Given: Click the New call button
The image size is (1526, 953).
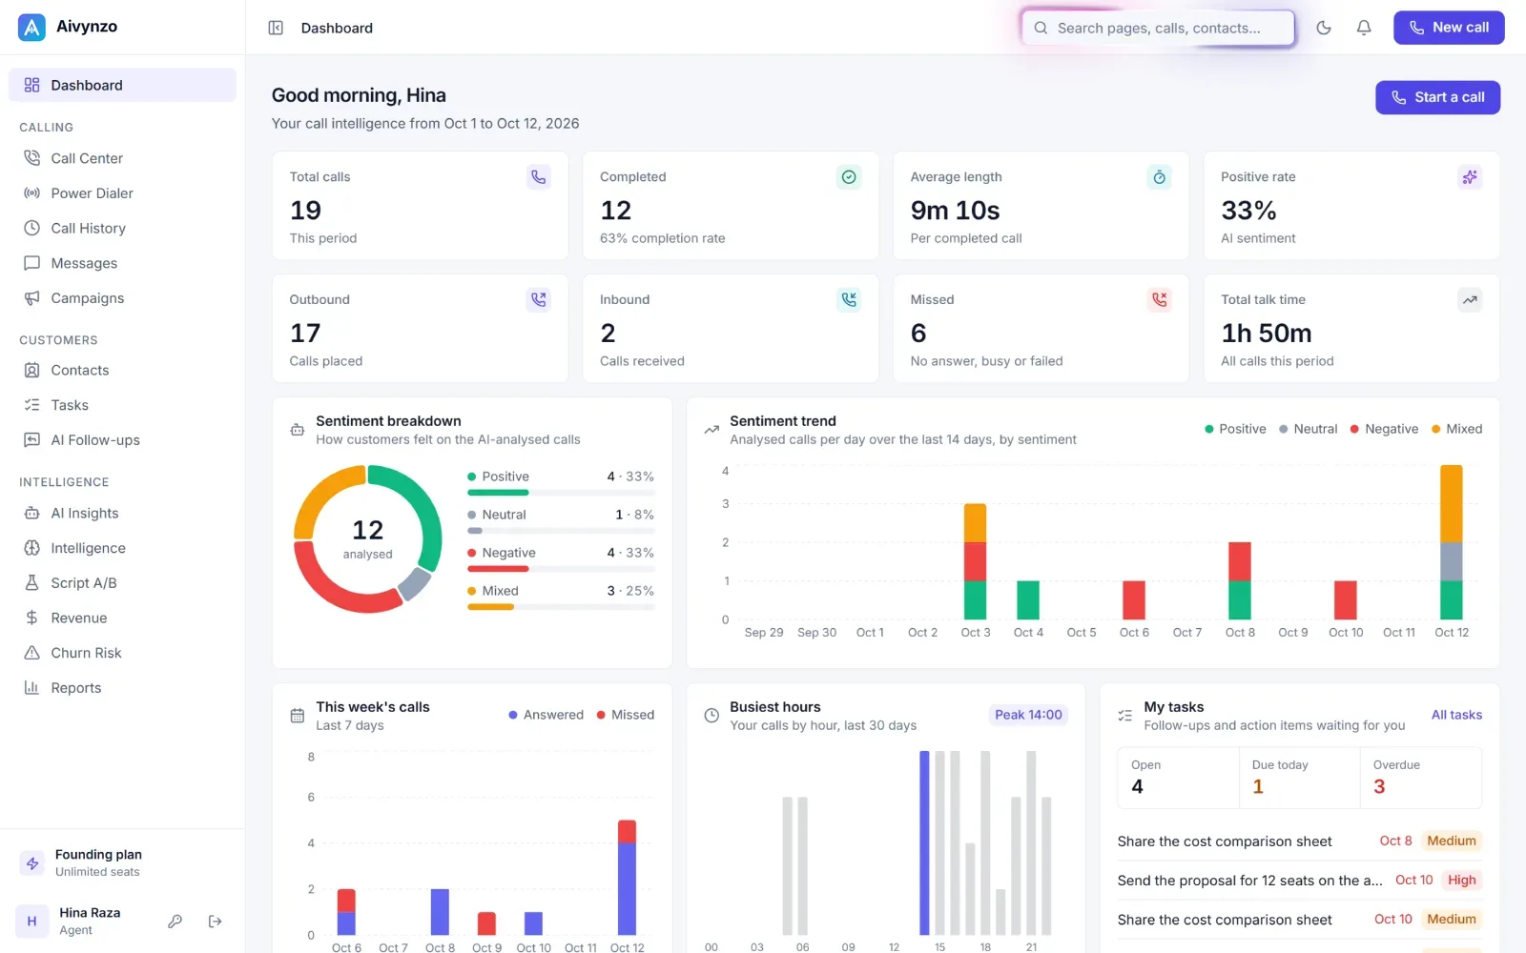Looking at the screenshot, I should pyautogui.click(x=1449, y=28).
